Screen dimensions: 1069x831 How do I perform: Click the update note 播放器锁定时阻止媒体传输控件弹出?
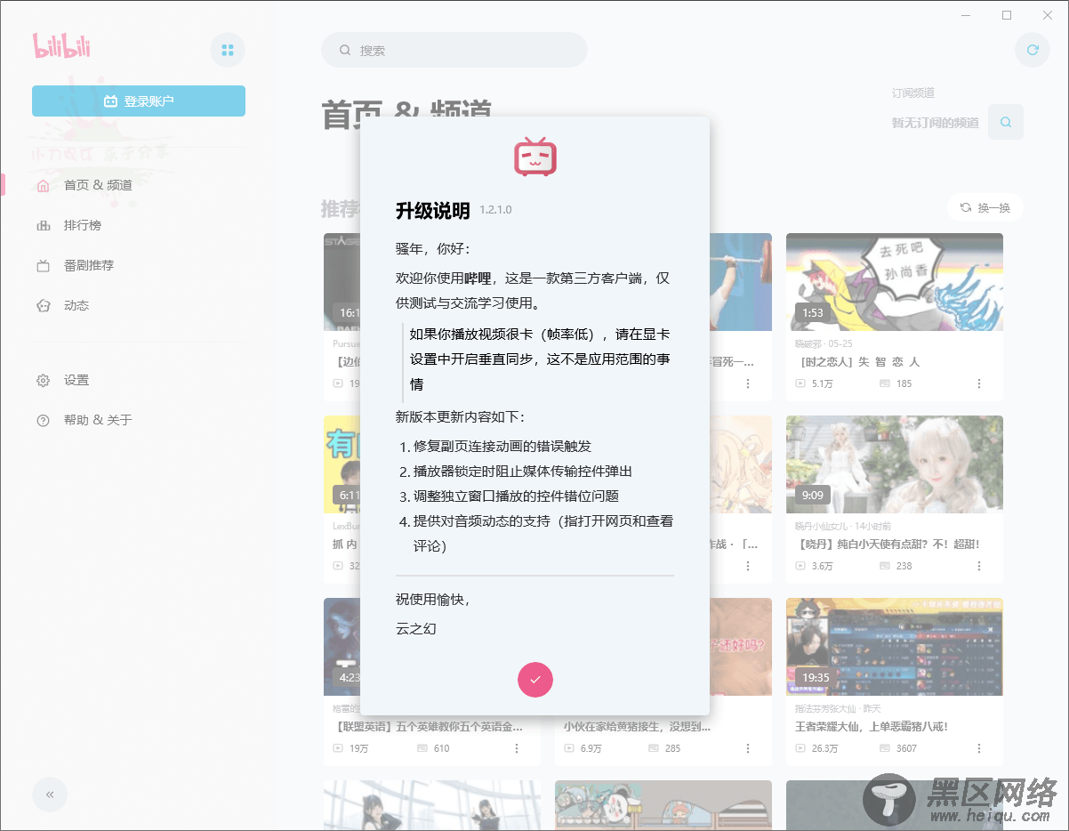(x=523, y=471)
